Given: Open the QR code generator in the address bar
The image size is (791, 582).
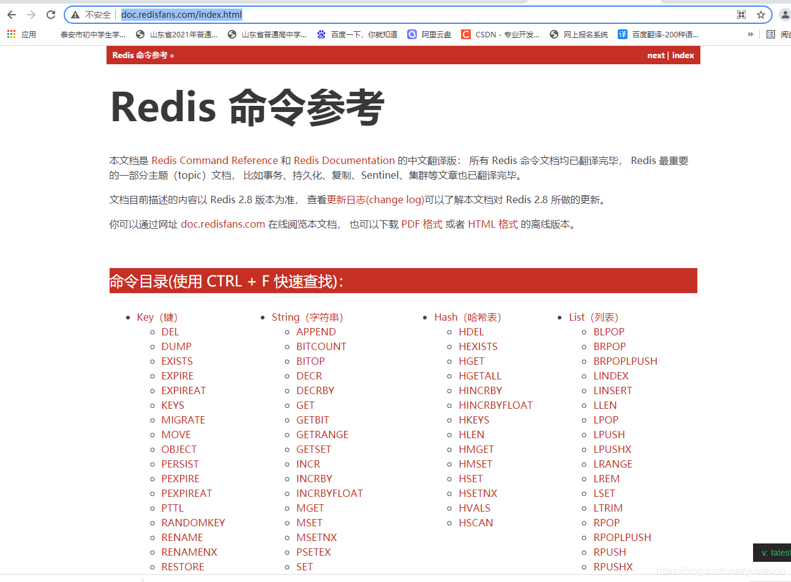Looking at the screenshot, I should [741, 15].
